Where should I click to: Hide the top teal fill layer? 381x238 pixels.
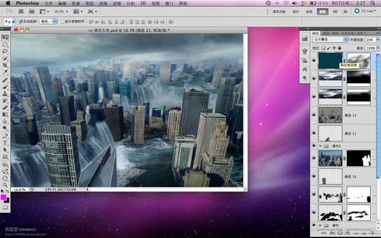click(x=314, y=60)
